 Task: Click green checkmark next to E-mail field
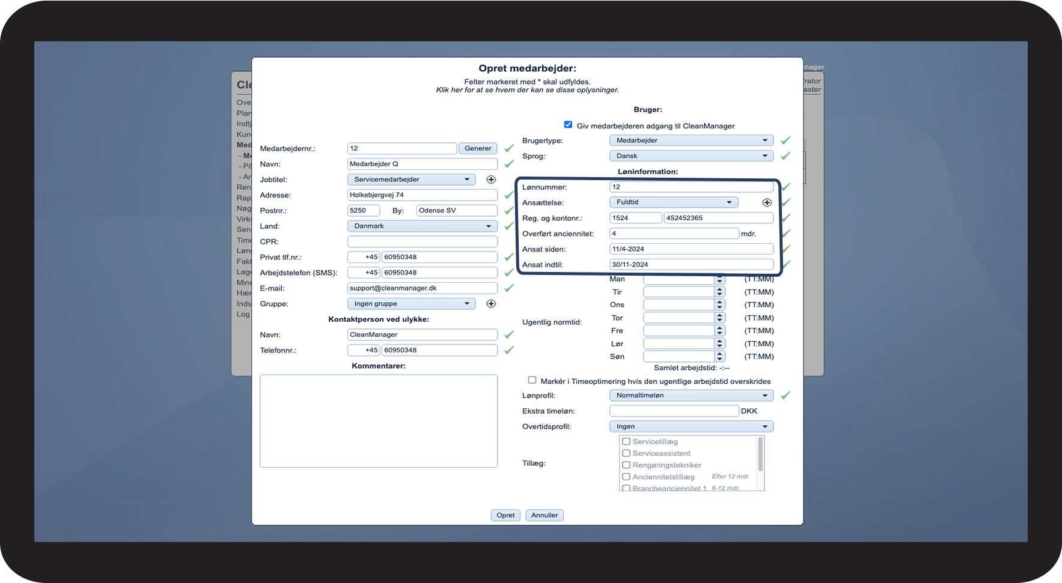click(509, 288)
